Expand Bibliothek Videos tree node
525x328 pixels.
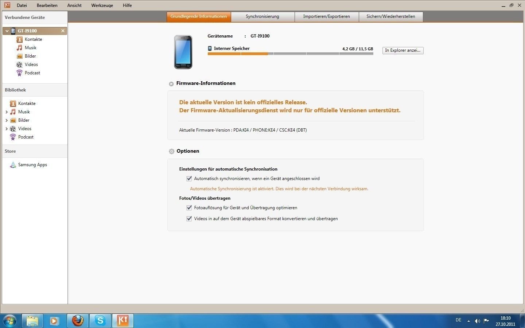7,129
